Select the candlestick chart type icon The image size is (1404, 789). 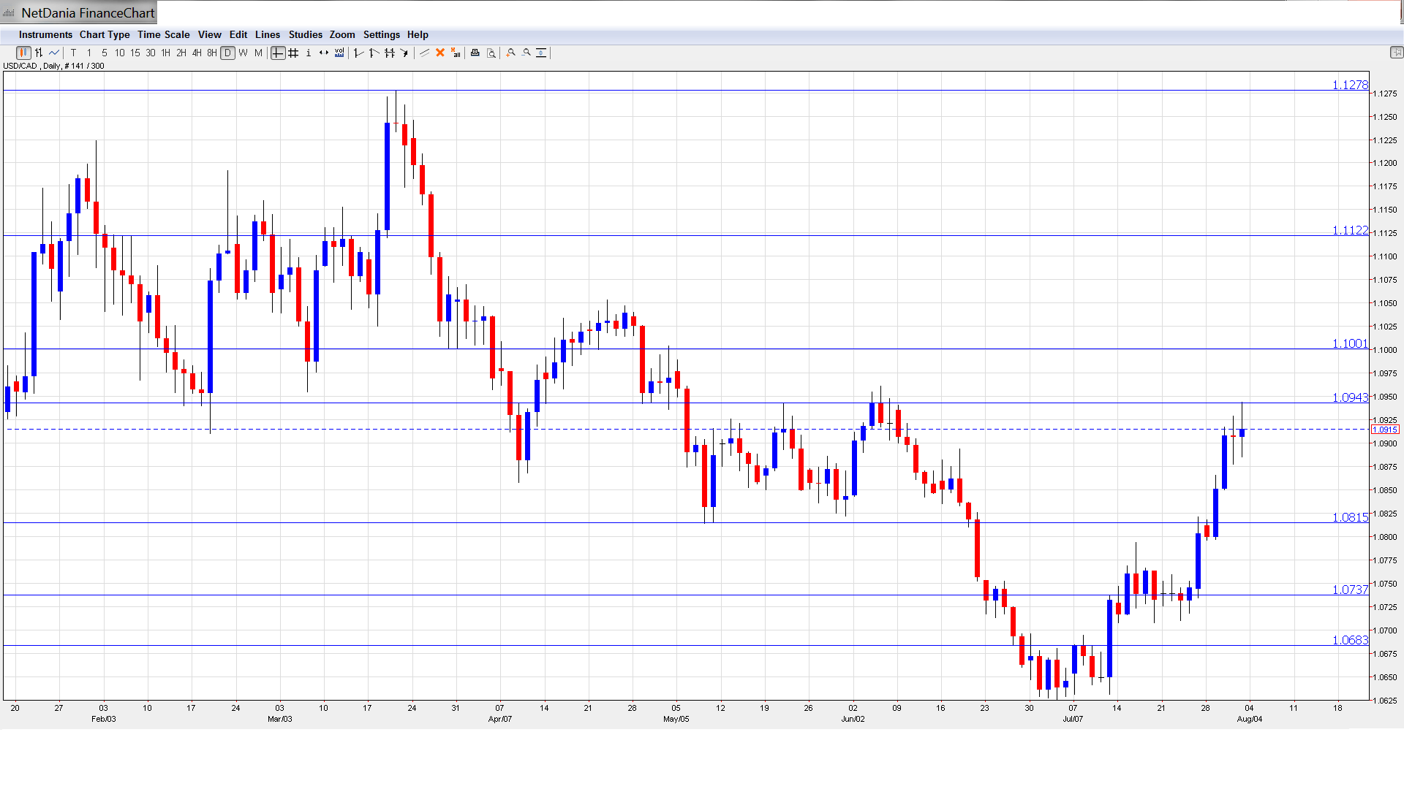[23, 53]
